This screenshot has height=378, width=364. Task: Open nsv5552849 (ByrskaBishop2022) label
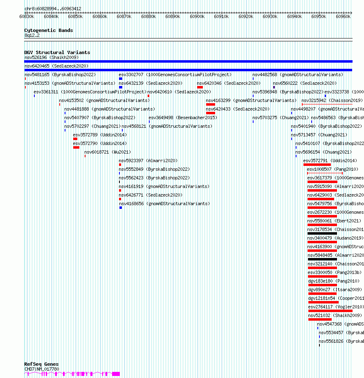tap(154, 169)
